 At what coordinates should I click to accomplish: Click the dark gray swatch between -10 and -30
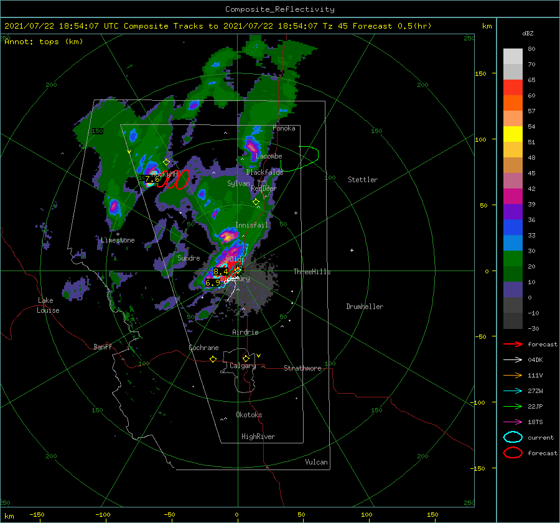513,321
